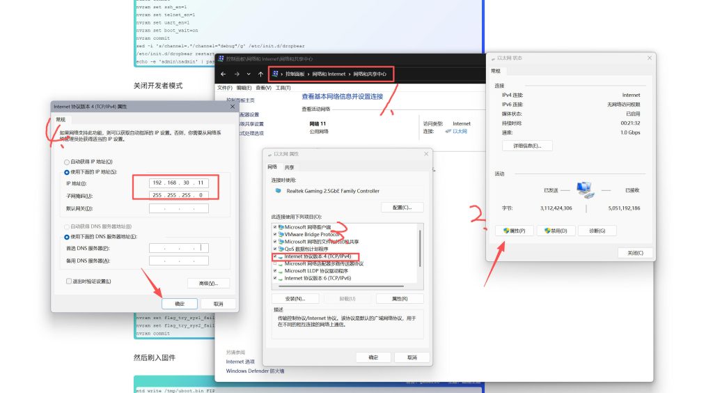Click 网络和共享中心 breadcrumb in address bar
Screen dimensions: 713x393
(x=370, y=74)
